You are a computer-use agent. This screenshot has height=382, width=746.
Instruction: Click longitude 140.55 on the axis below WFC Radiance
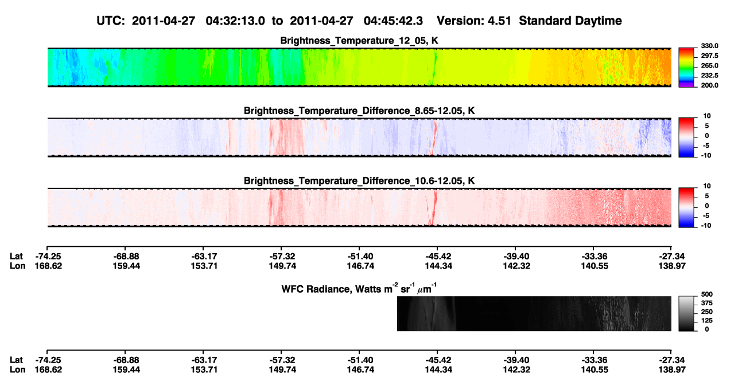593,369
